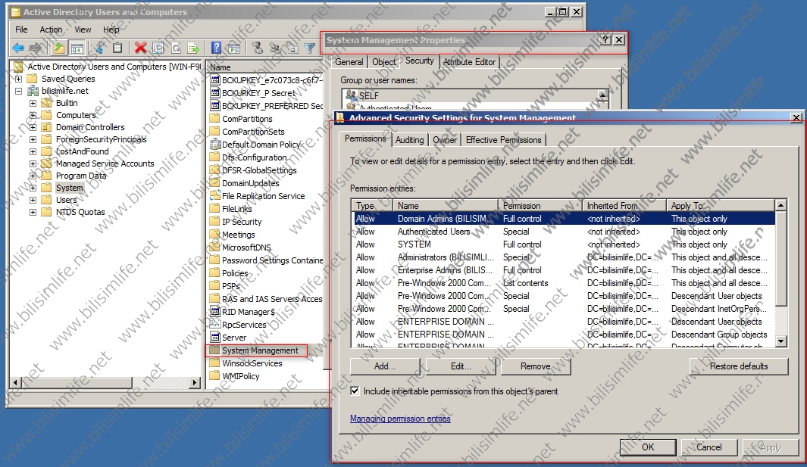Click the Forward arrow in the toolbar
807x467 pixels.
(36, 48)
